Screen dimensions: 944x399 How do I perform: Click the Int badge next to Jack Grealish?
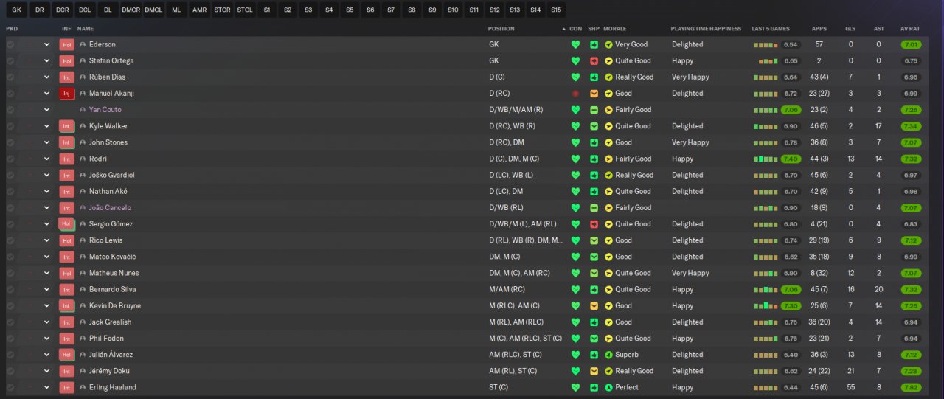(66, 322)
